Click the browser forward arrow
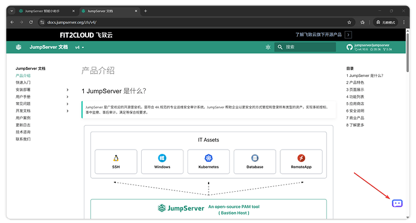Screen dimensions: 416x223 [22, 22]
